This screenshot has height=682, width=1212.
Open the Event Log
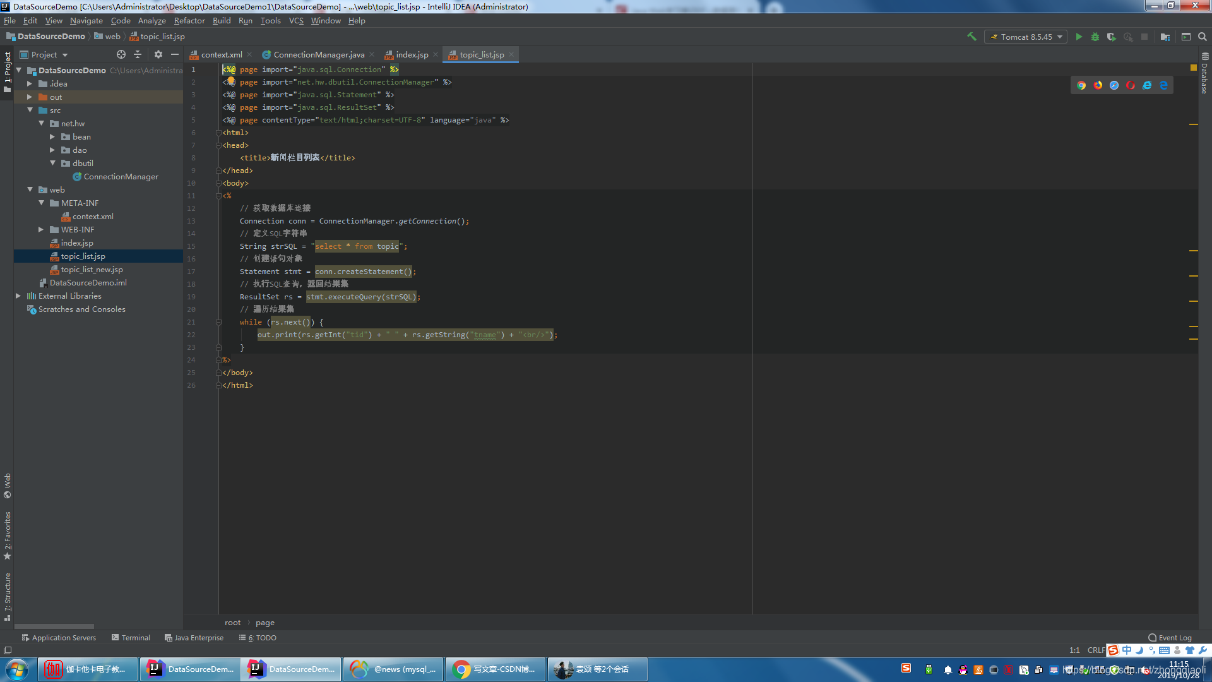coord(1170,638)
